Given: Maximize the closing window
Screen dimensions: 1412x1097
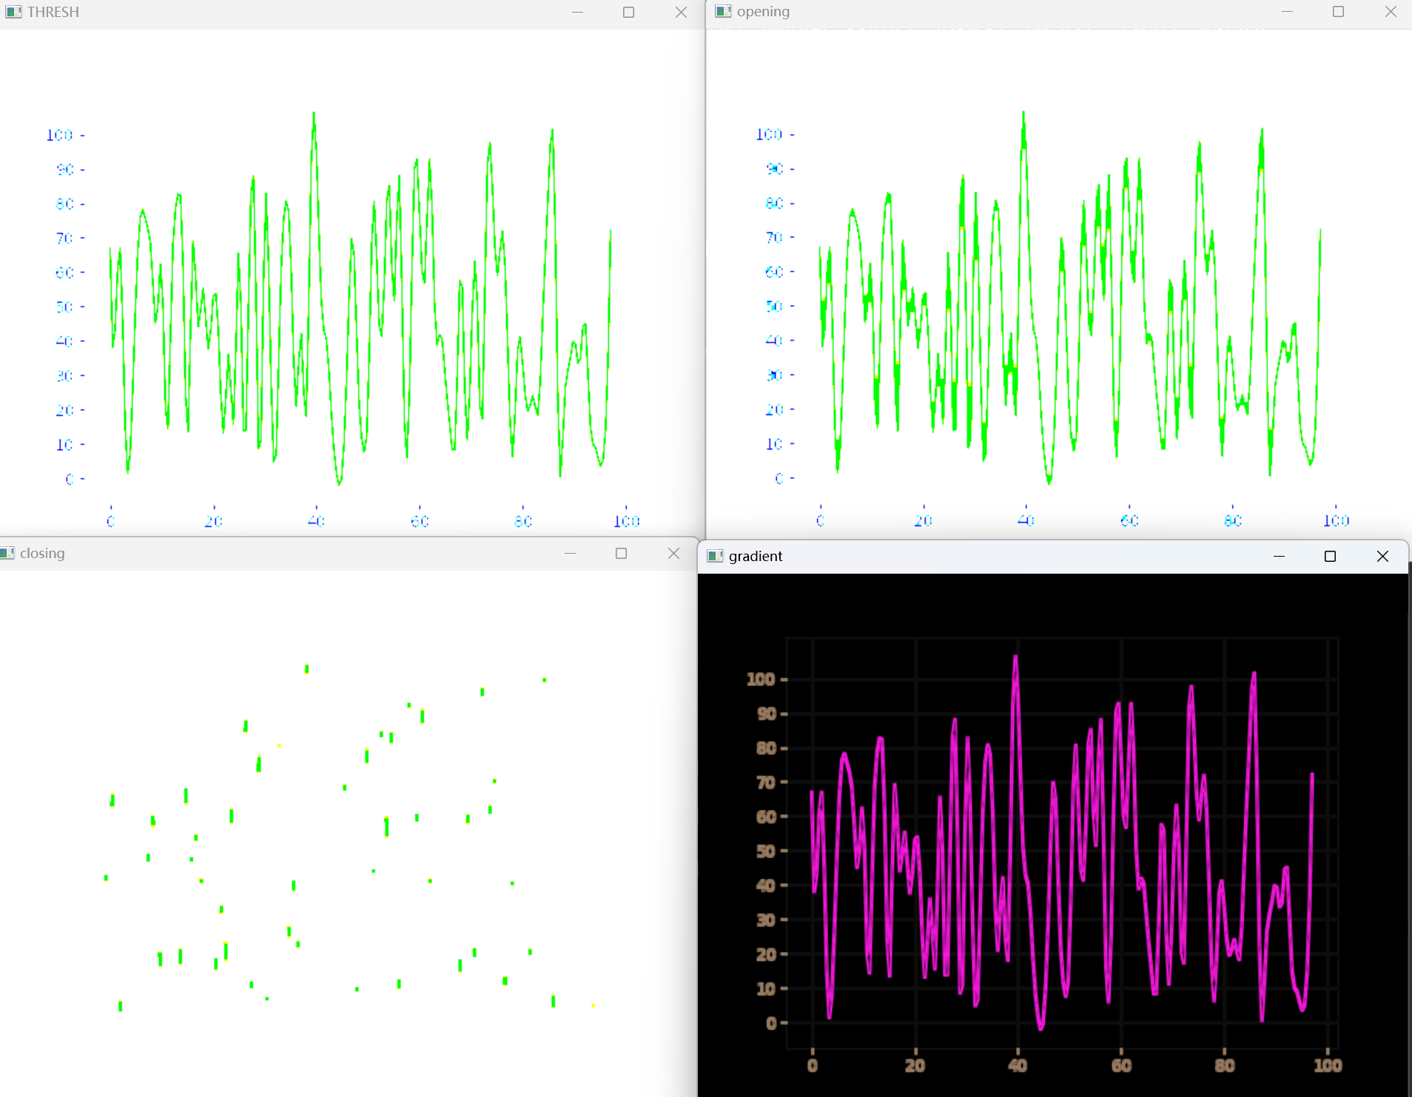Looking at the screenshot, I should (x=621, y=553).
